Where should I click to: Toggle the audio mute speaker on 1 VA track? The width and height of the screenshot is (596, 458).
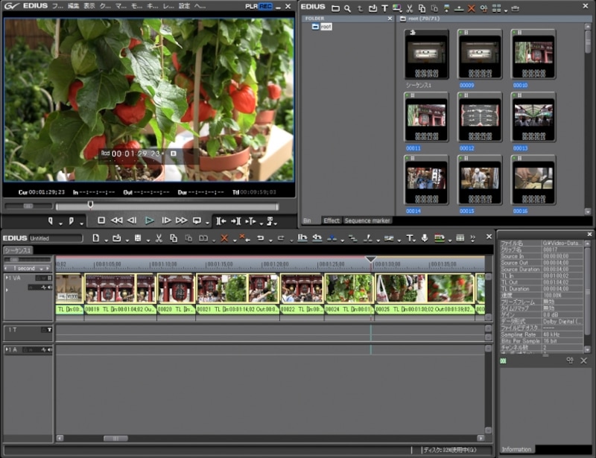pyautogui.click(x=49, y=287)
